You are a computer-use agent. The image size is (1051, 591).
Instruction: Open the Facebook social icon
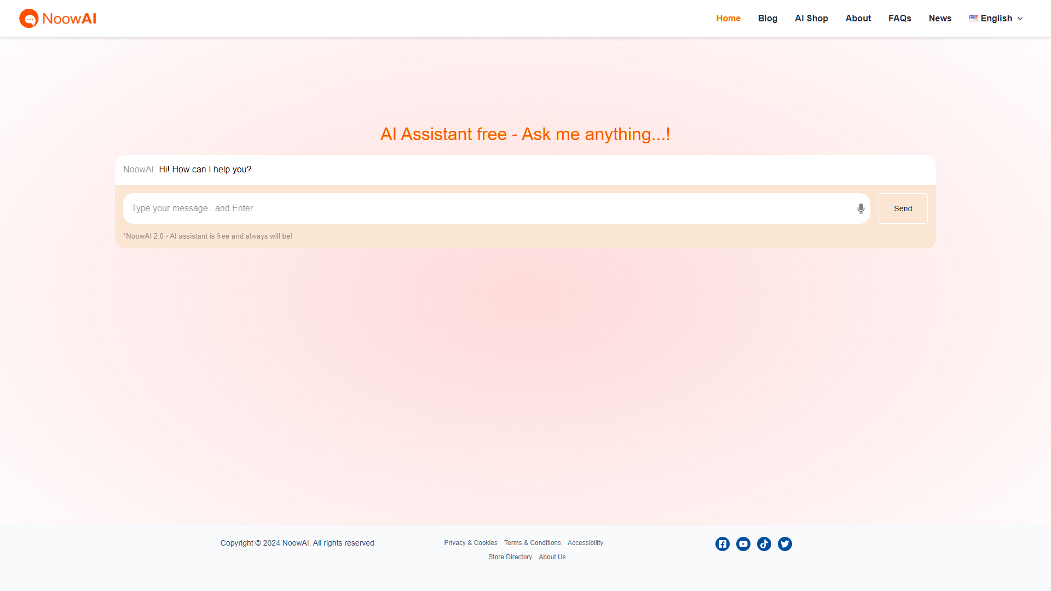723,544
